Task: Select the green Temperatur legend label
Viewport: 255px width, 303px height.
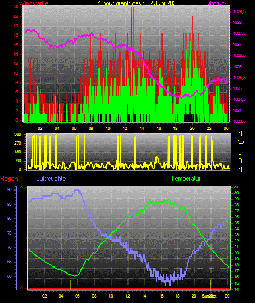Action: 186,179
